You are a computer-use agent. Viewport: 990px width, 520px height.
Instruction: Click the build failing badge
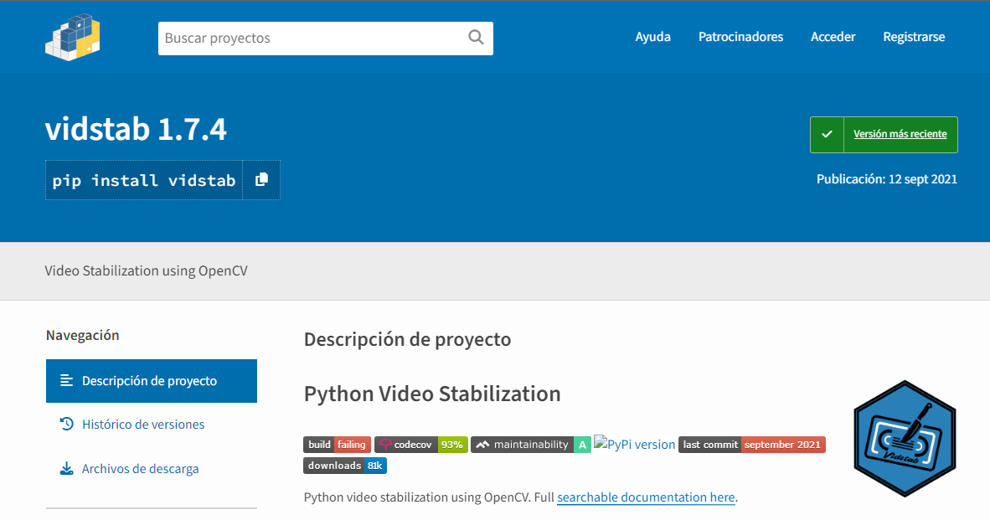pos(338,445)
